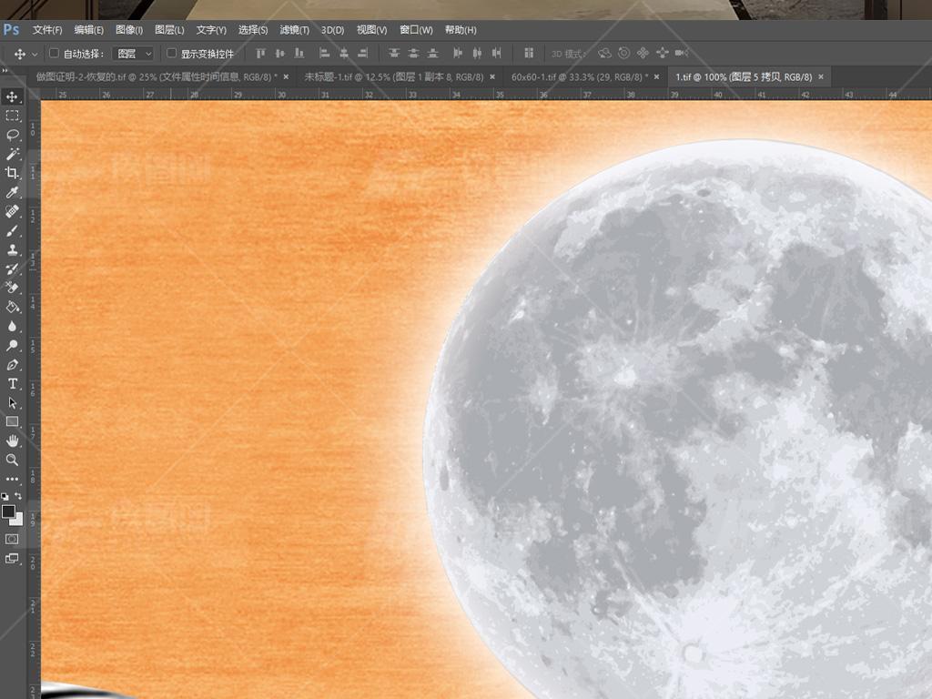The width and height of the screenshot is (932, 699).
Task: Select the Zoom tool
Action: (12, 460)
